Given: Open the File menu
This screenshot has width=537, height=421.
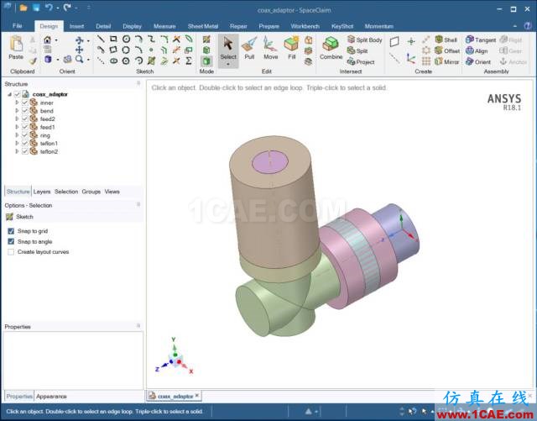Looking at the screenshot, I should coord(18,26).
